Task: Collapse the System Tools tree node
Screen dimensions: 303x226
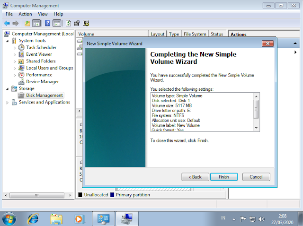Action: (x=8, y=41)
